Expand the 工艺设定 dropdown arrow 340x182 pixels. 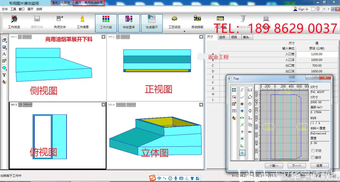(x=185, y=31)
